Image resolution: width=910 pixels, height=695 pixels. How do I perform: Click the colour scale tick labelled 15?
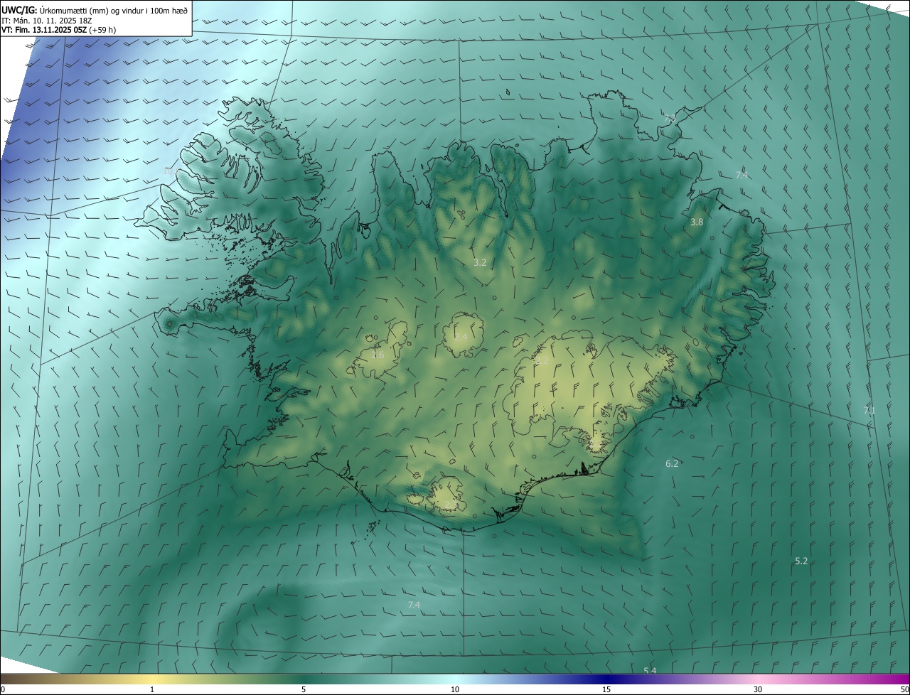606,689
